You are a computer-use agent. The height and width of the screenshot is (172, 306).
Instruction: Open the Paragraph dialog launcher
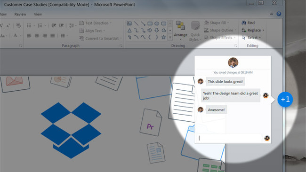pyautogui.click(x=121, y=46)
